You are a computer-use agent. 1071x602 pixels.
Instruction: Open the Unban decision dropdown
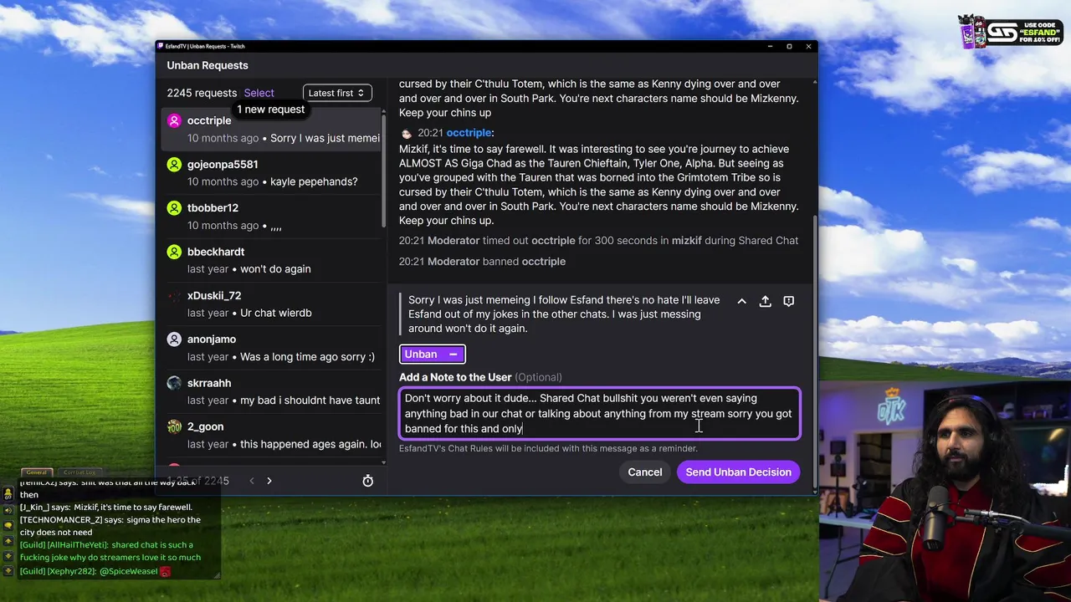[432, 355]
